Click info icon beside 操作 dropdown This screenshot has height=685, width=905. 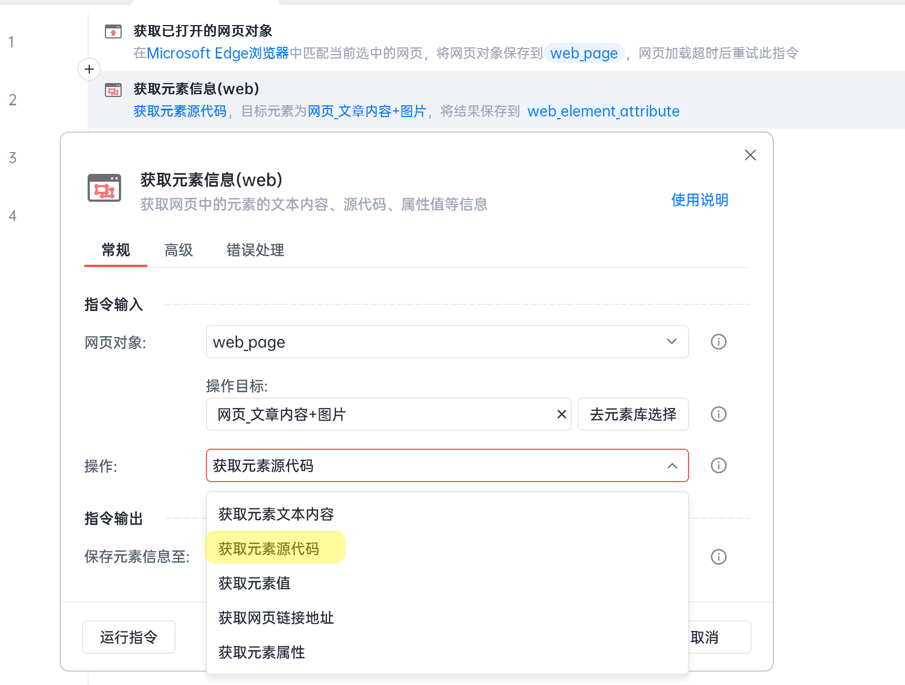tap(718, 465)
